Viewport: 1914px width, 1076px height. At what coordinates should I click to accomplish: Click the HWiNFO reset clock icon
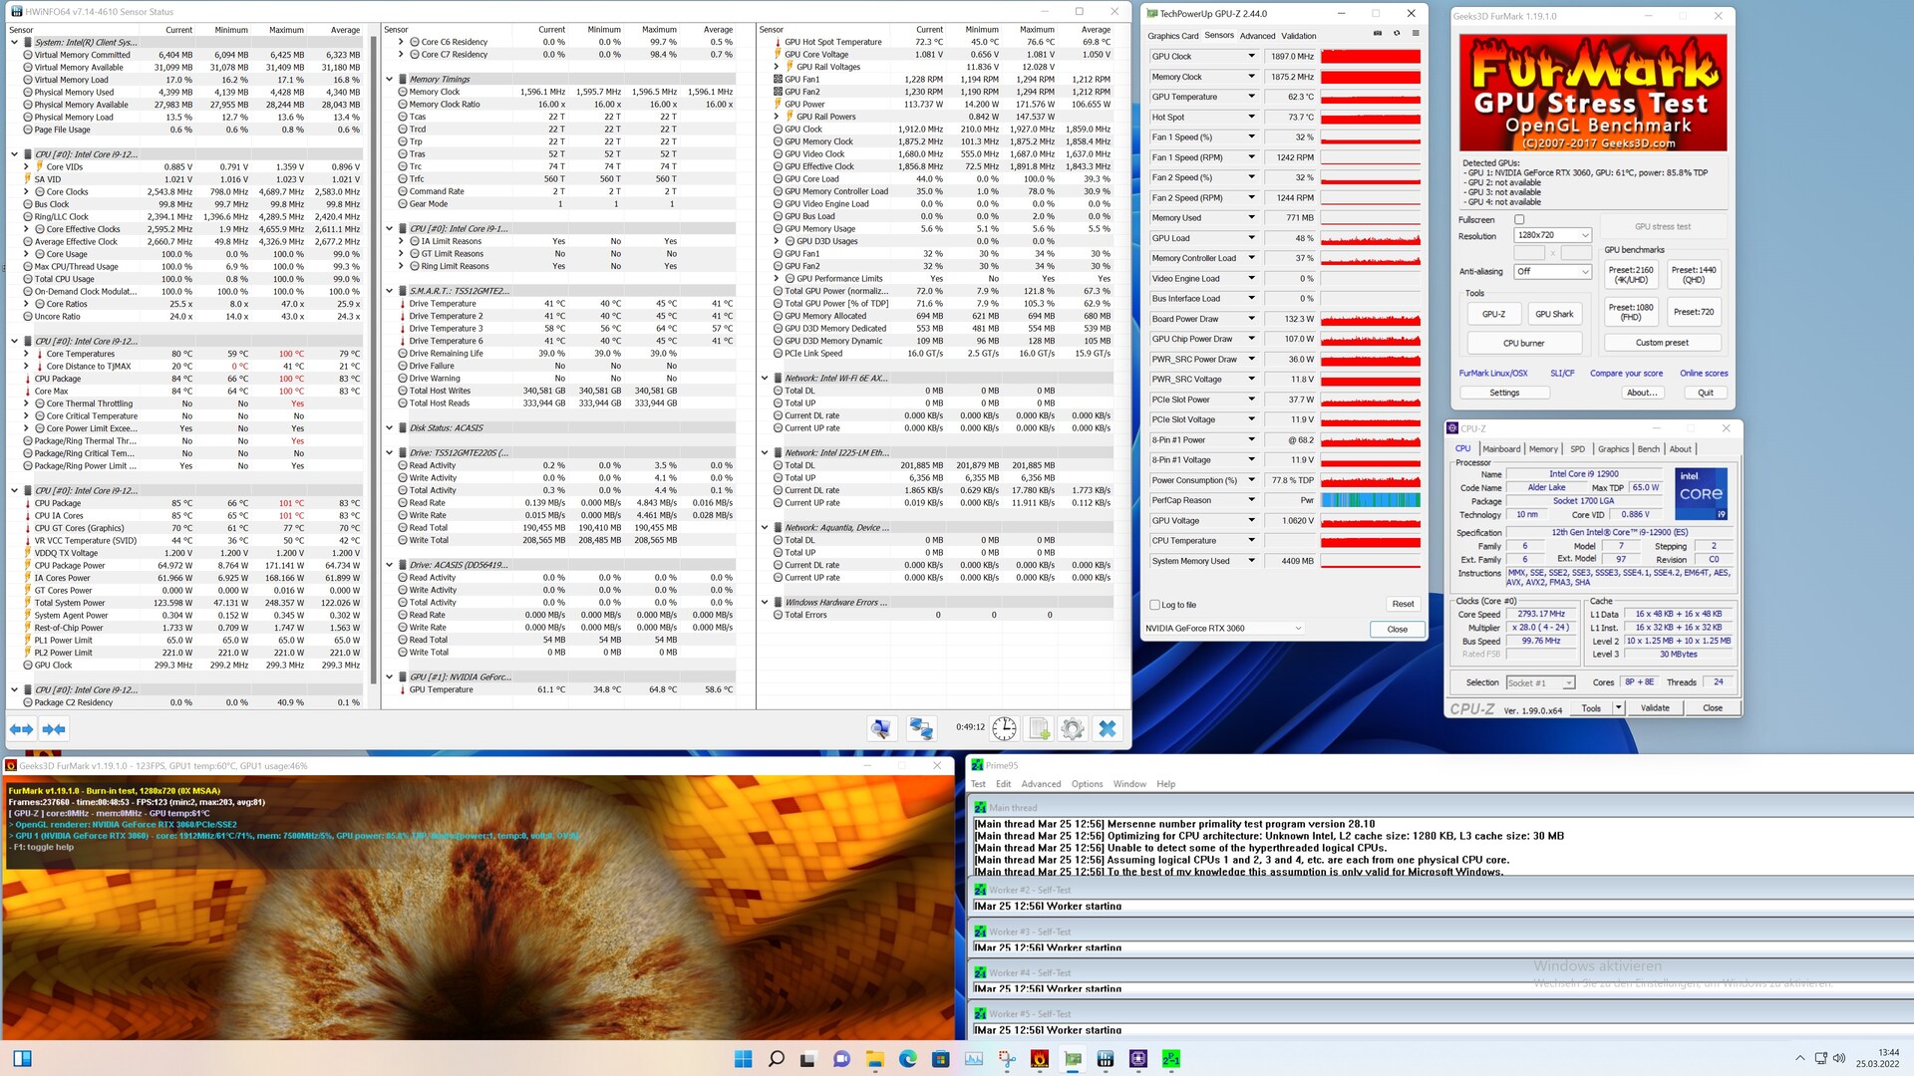pos(1004,729)
